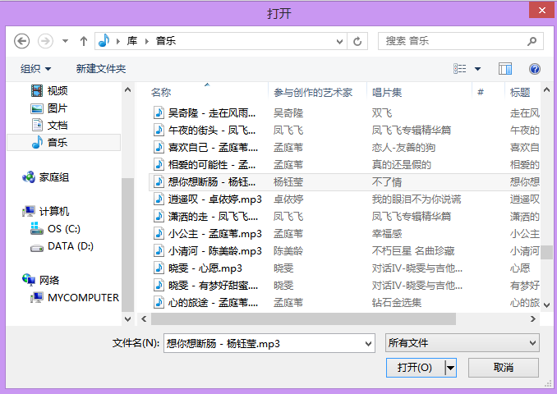The height and width of the screenshot is (394, 557).
Task: Click the icon of 午夜的街头 file
Action: (159, 130)
